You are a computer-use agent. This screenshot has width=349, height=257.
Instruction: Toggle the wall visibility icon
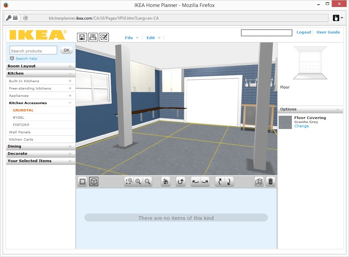click(259, 182)
